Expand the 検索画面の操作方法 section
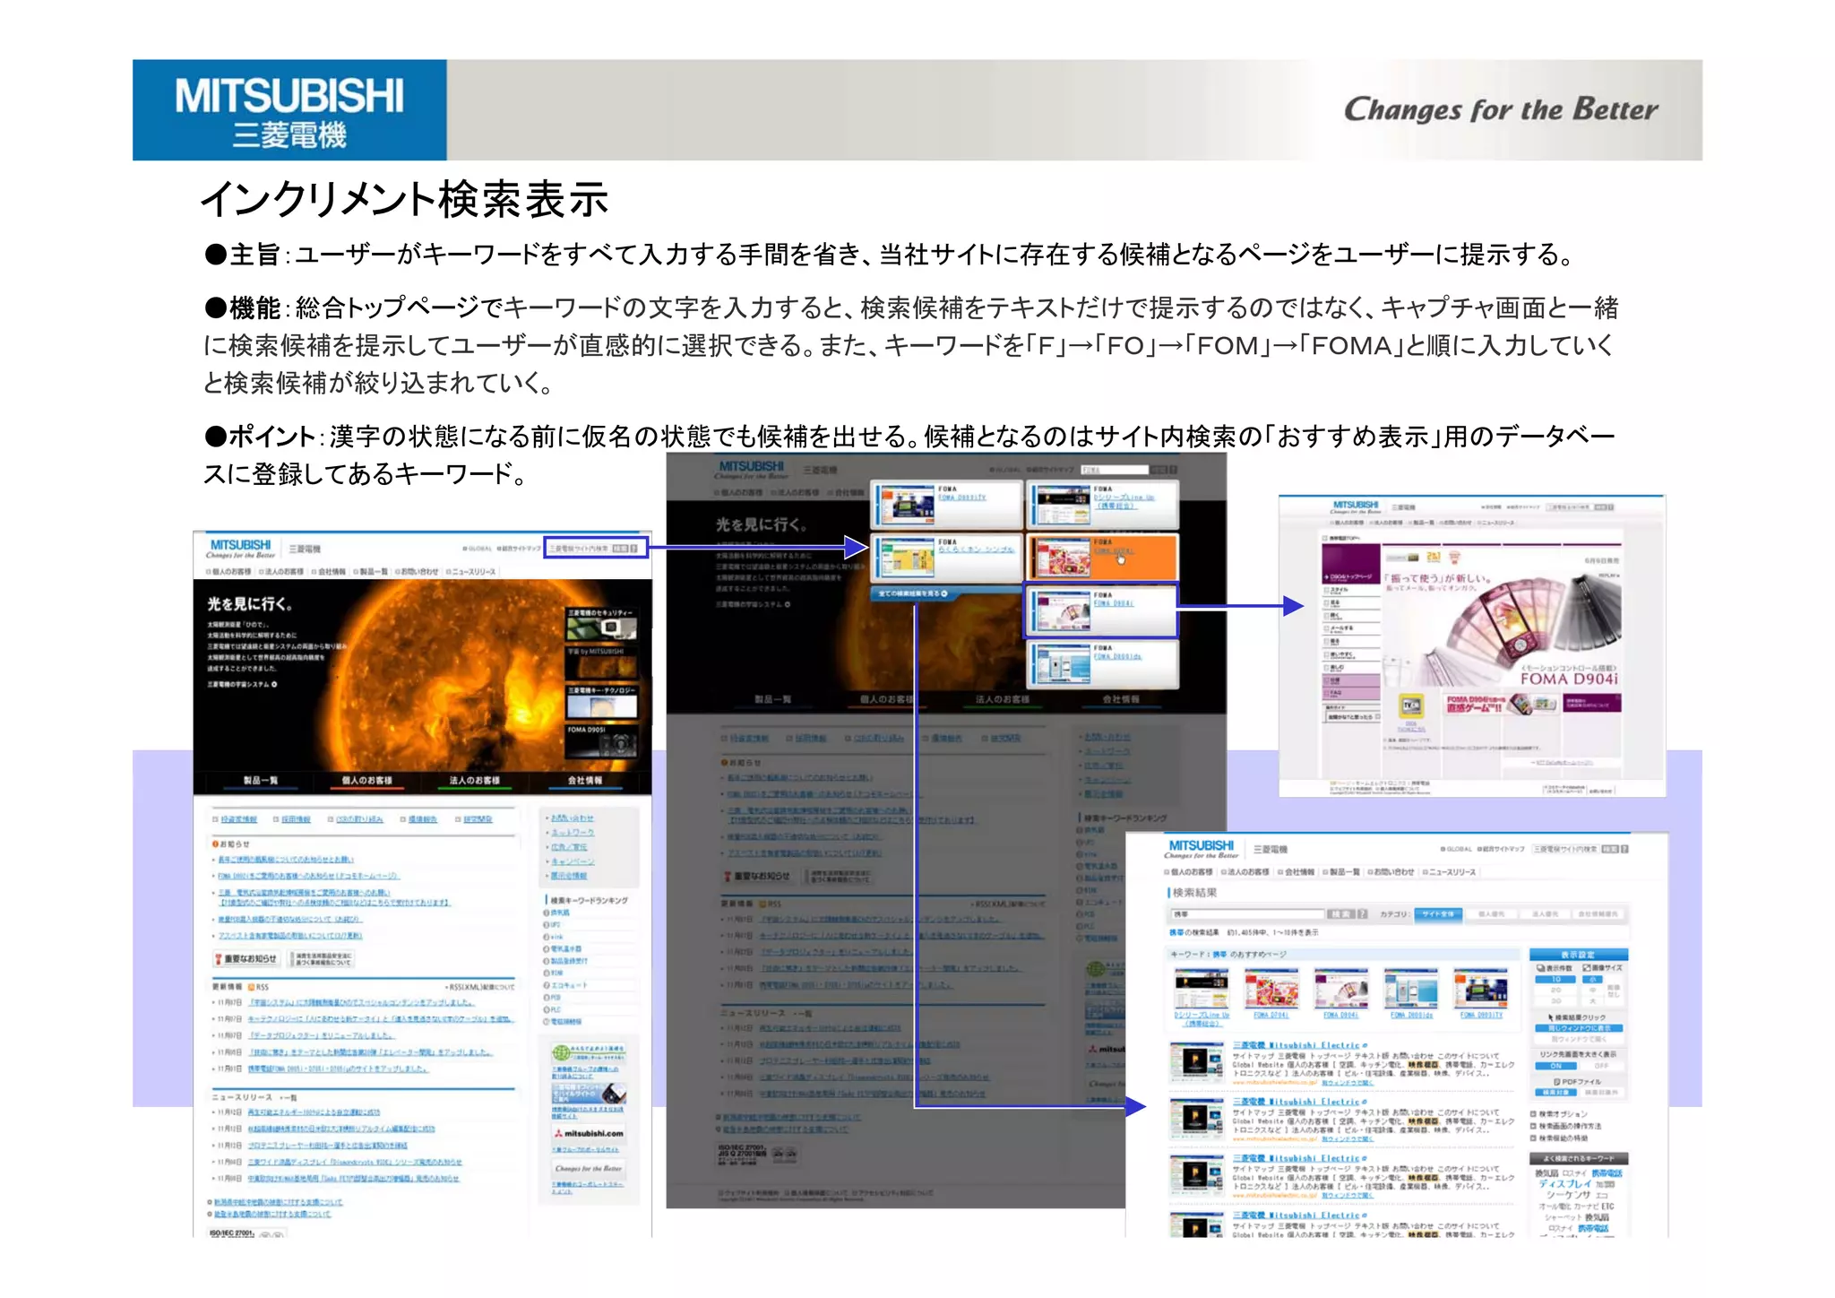 pyautogui.click(x=1568, y=1126)
